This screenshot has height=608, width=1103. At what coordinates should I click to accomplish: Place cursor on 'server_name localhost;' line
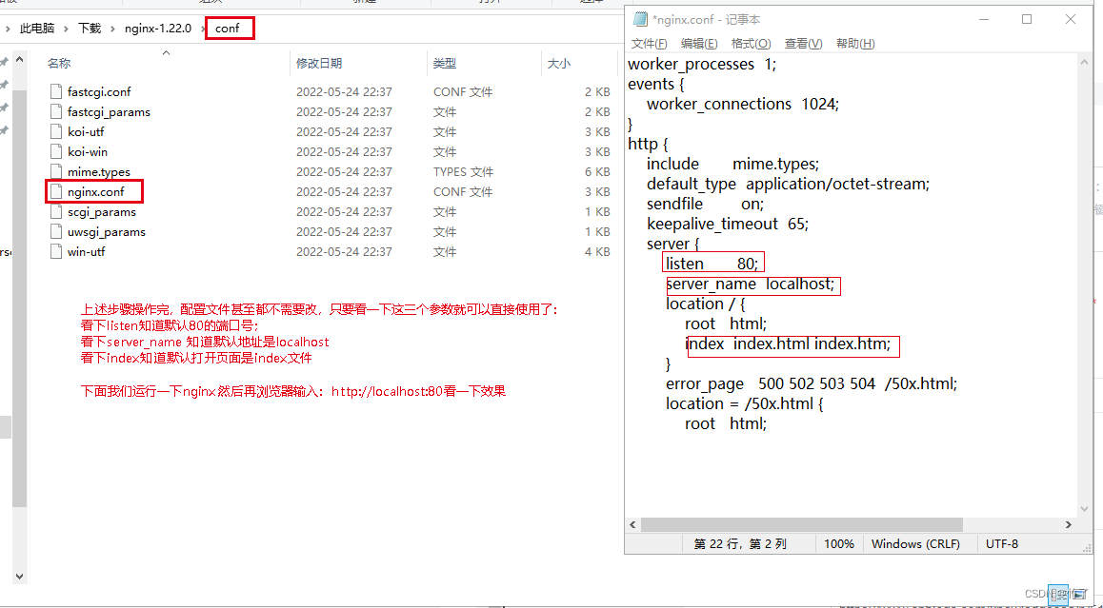[750, 284]
